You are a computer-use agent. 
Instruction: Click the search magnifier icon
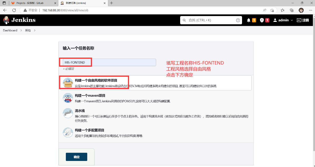(184, 20)
